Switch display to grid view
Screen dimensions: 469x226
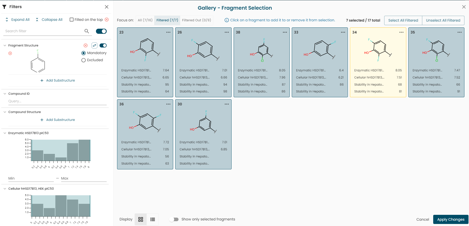tap(141, 219)
